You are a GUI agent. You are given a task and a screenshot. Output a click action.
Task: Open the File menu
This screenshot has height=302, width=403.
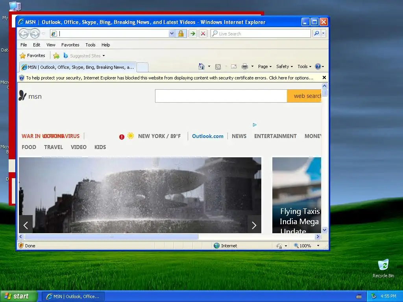(24, 45)
